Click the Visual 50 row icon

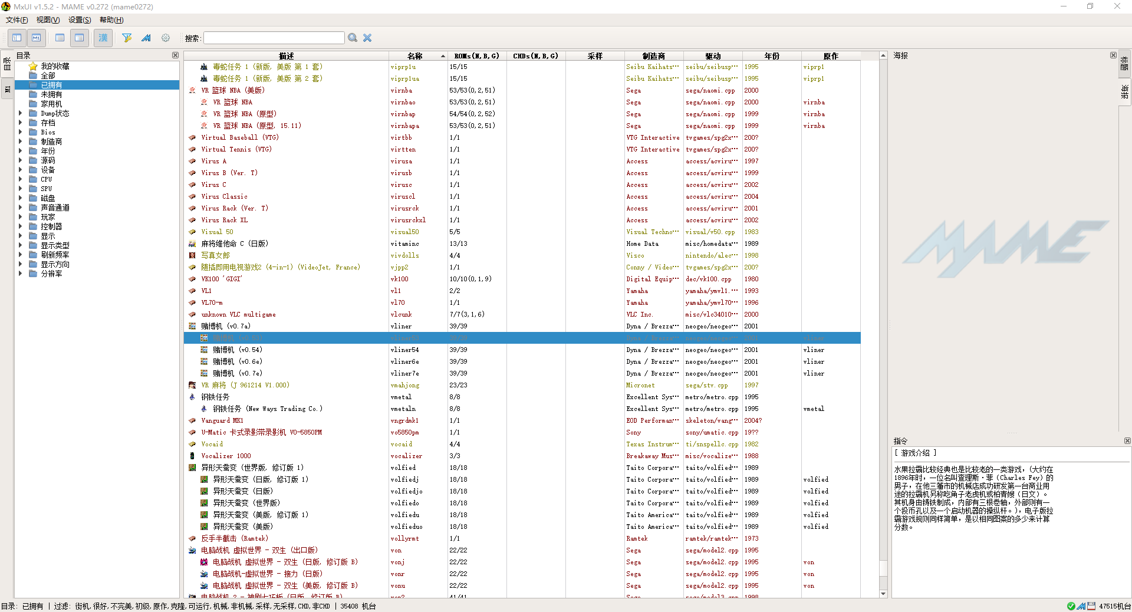tap(192, 232)
